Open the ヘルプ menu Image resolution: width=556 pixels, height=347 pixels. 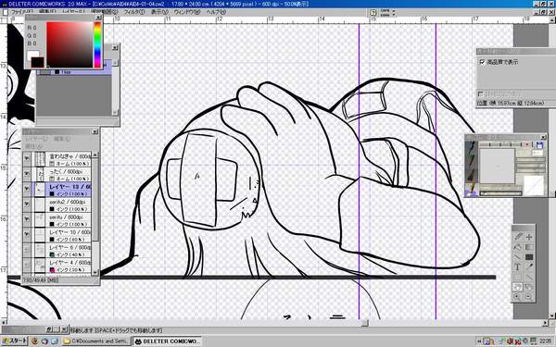pyautogui.click(x=216, y=12)
